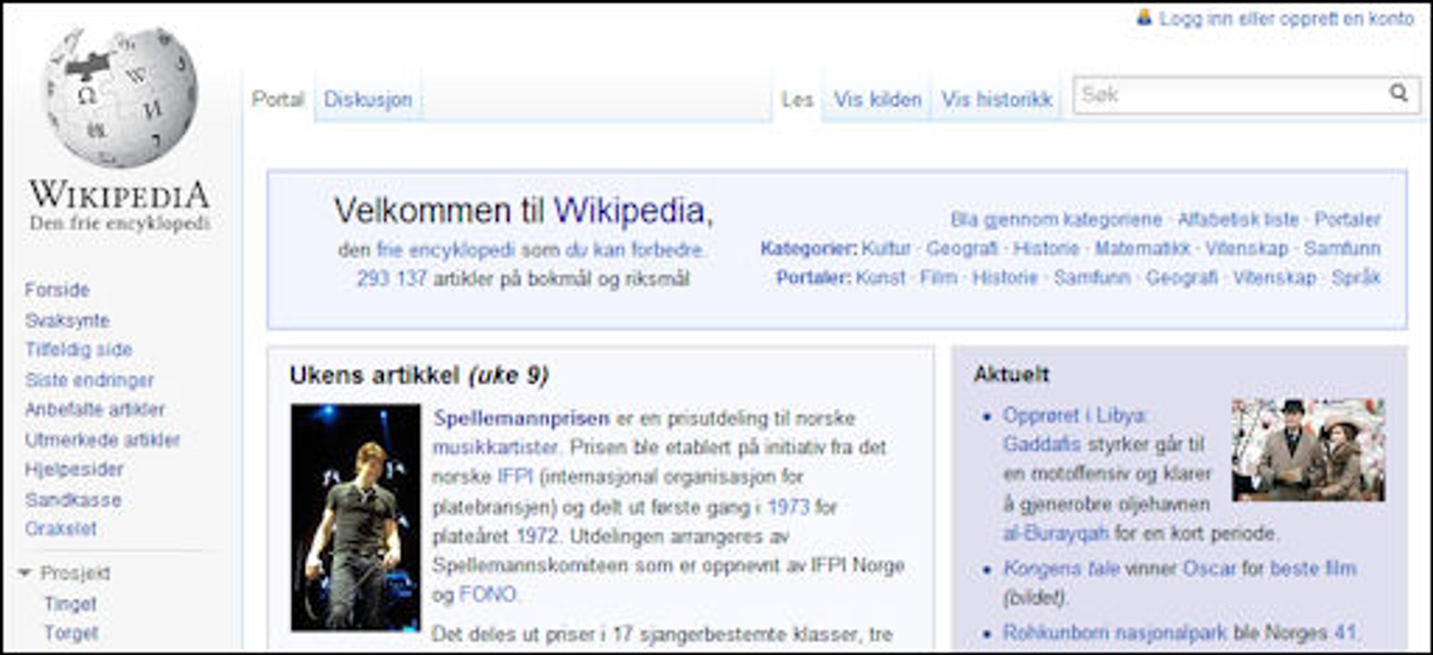Image resolution: width=1433 pixels, height=655 pixels.
Task: Click the Oscar link in Aktuelt
Action: click(x=1209, y=569)
